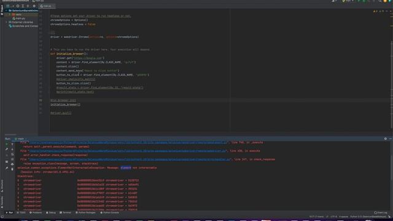393x221 pixels.
Task: Click the rerun green arrow in Run panel
Action: 7,144
